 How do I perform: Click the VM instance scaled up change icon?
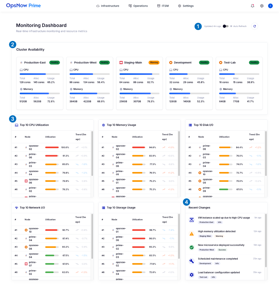click(191, 220)
